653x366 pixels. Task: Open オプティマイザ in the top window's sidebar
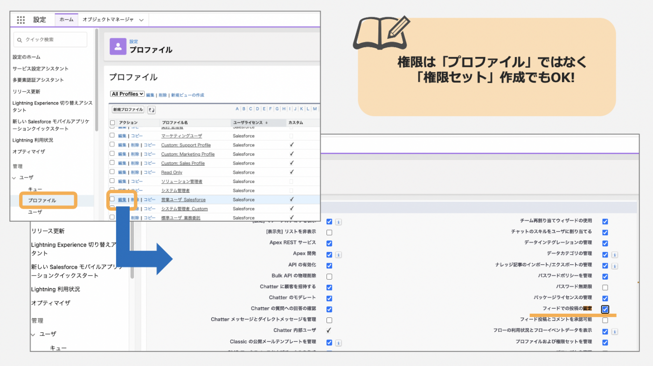[x=28, y=152]
